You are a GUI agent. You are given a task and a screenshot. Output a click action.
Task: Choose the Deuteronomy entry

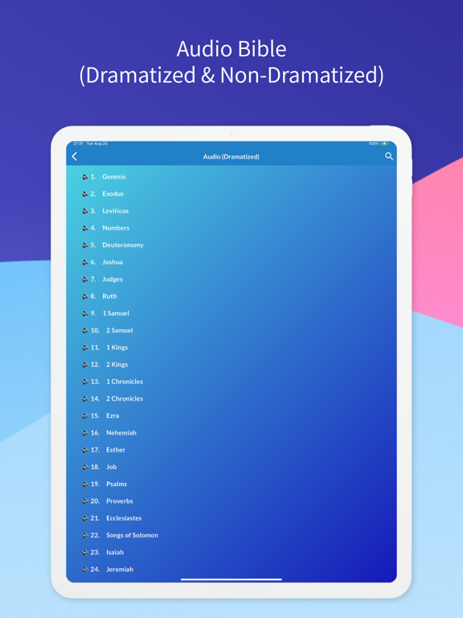(x=123, y=245)
